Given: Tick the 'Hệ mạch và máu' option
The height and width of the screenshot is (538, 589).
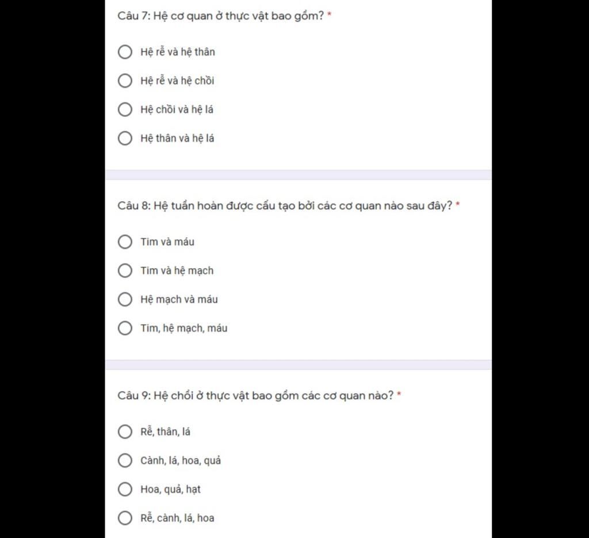Looking at the screenshot, I should pos(125,299).
